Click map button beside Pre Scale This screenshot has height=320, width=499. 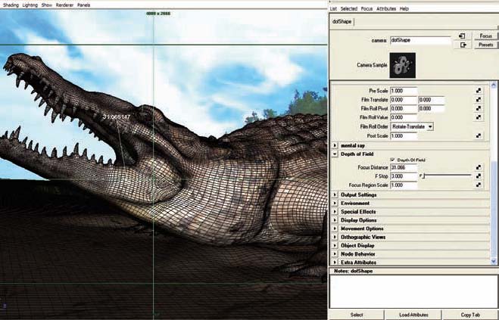pos(479,91)
